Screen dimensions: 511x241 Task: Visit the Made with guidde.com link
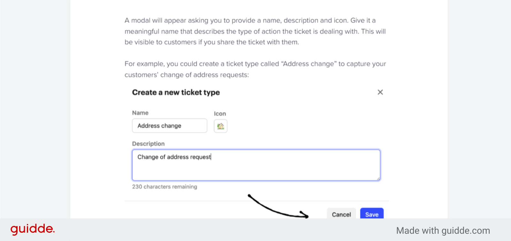[x=443, y=230]
